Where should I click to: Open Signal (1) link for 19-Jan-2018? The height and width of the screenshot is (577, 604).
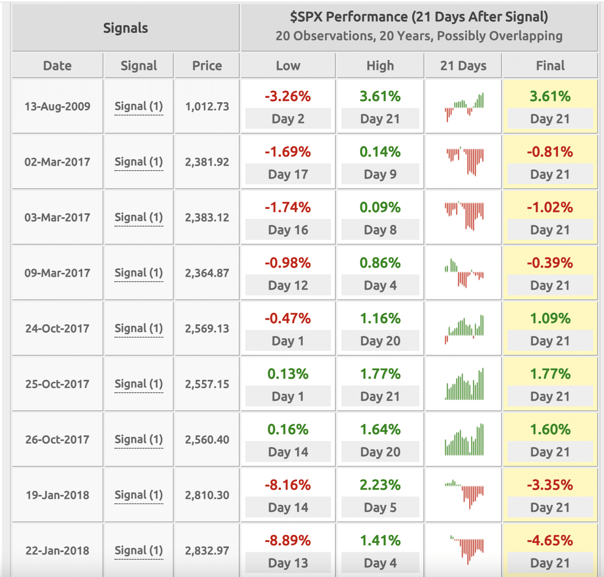pos(139,495)
